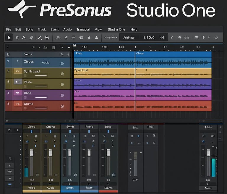
Task: Toggle record circle on Drums track
Action: point(62,106)
